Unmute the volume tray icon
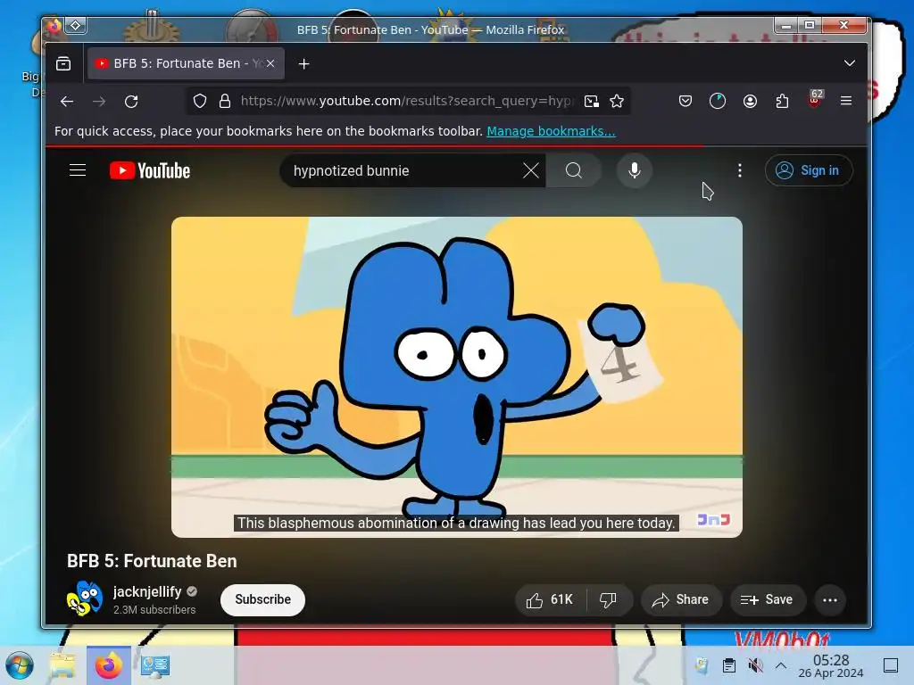914x685 pixels. click(755, 665)
